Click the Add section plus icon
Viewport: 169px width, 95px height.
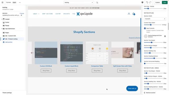pyautogui.click(x=4, y=42)
